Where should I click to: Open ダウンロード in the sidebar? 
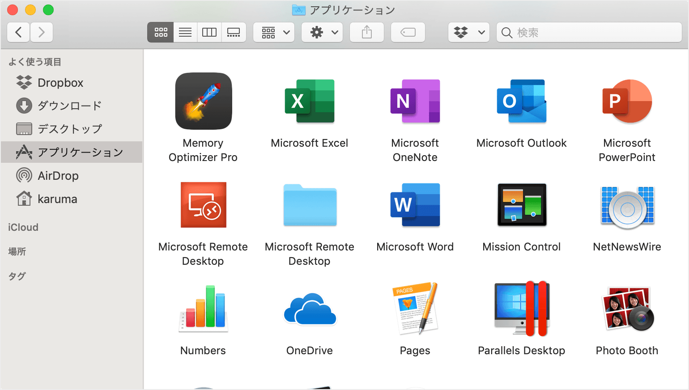pyautogui.click(x=72, y=106)
